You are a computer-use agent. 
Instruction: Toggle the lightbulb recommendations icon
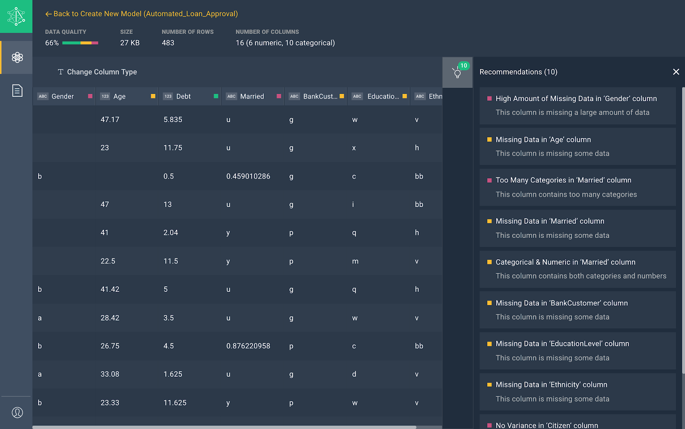pyautogui.click(x=457, y=72)
